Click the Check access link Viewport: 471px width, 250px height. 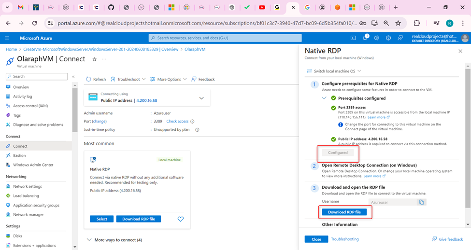(177, 121)
